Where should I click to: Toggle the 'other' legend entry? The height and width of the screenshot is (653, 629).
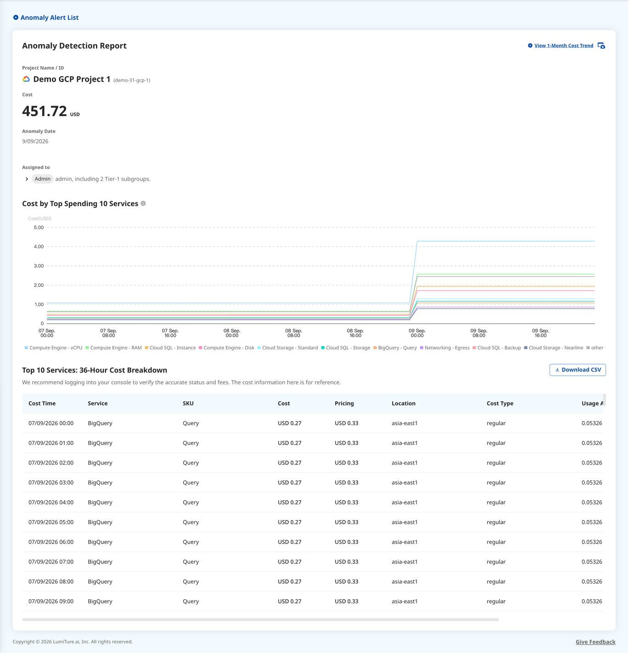pyautogui.click(x=595, y=348)
